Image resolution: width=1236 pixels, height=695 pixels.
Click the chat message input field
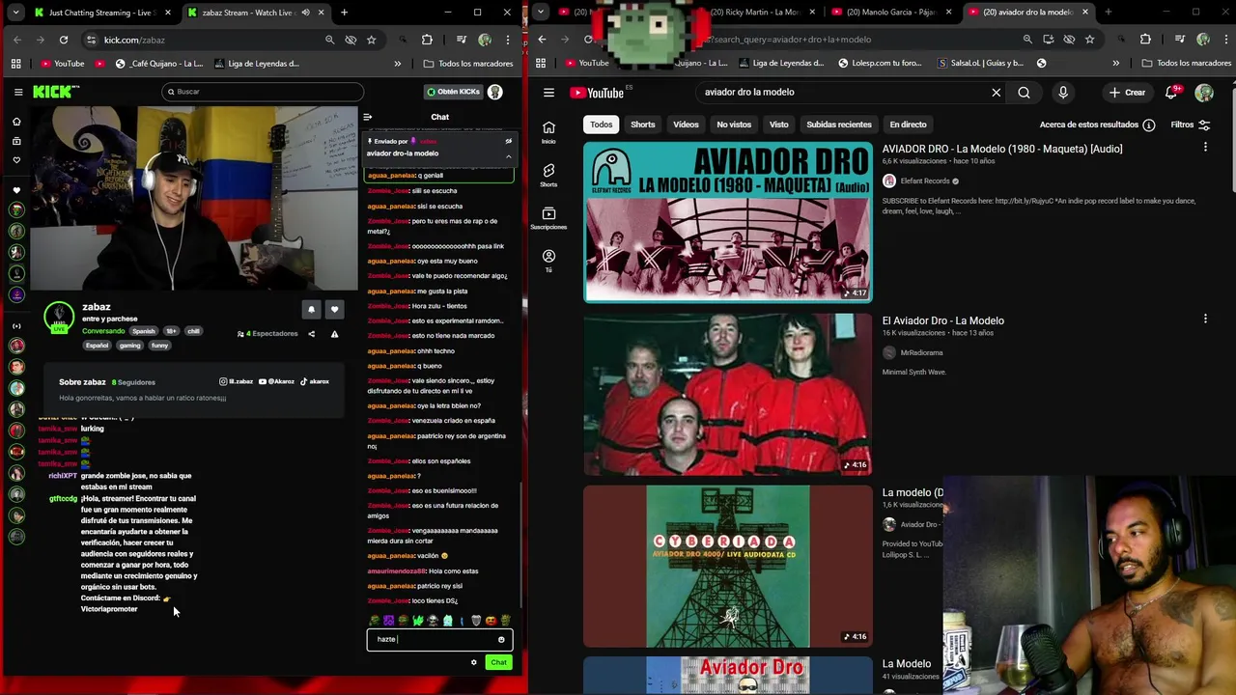(439, 639)
